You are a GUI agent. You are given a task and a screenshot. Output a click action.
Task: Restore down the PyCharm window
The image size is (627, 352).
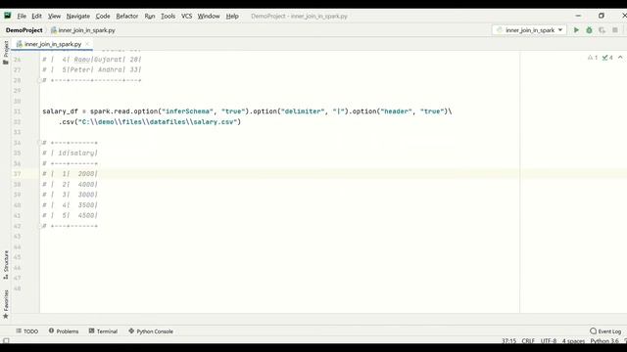(x=602, y=16)
